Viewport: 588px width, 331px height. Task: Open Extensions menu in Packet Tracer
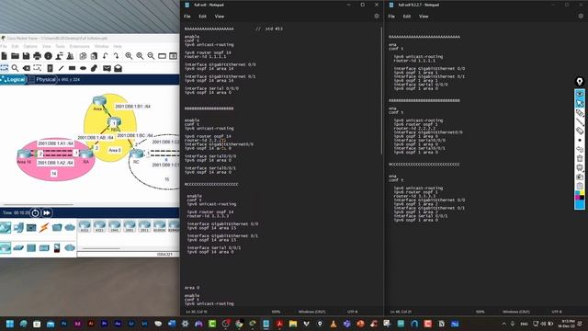[x=80, y=46]
